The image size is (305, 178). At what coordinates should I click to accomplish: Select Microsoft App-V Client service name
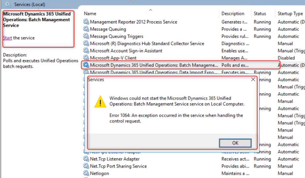pyautogui.click(x=113, y=58)
